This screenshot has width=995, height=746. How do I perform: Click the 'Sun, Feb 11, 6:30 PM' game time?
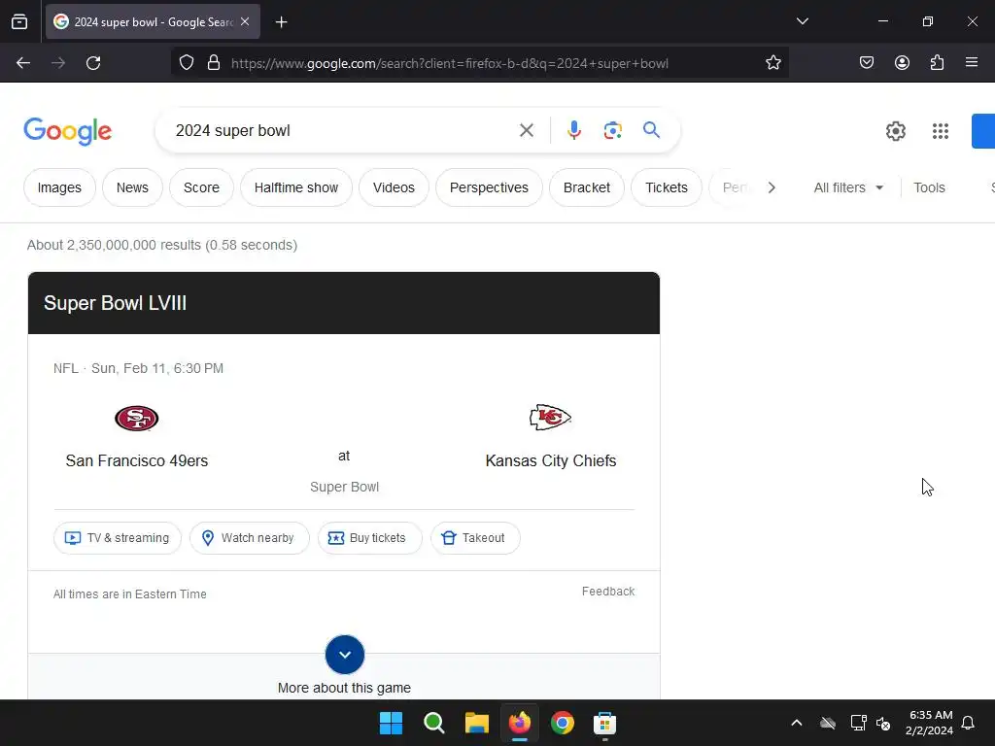pyautogui.click(x=157, y=368)
